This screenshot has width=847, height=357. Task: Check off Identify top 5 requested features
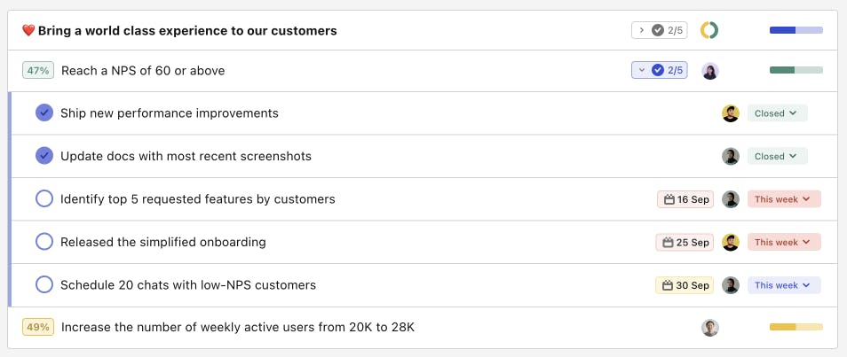(x=44, y=199)
